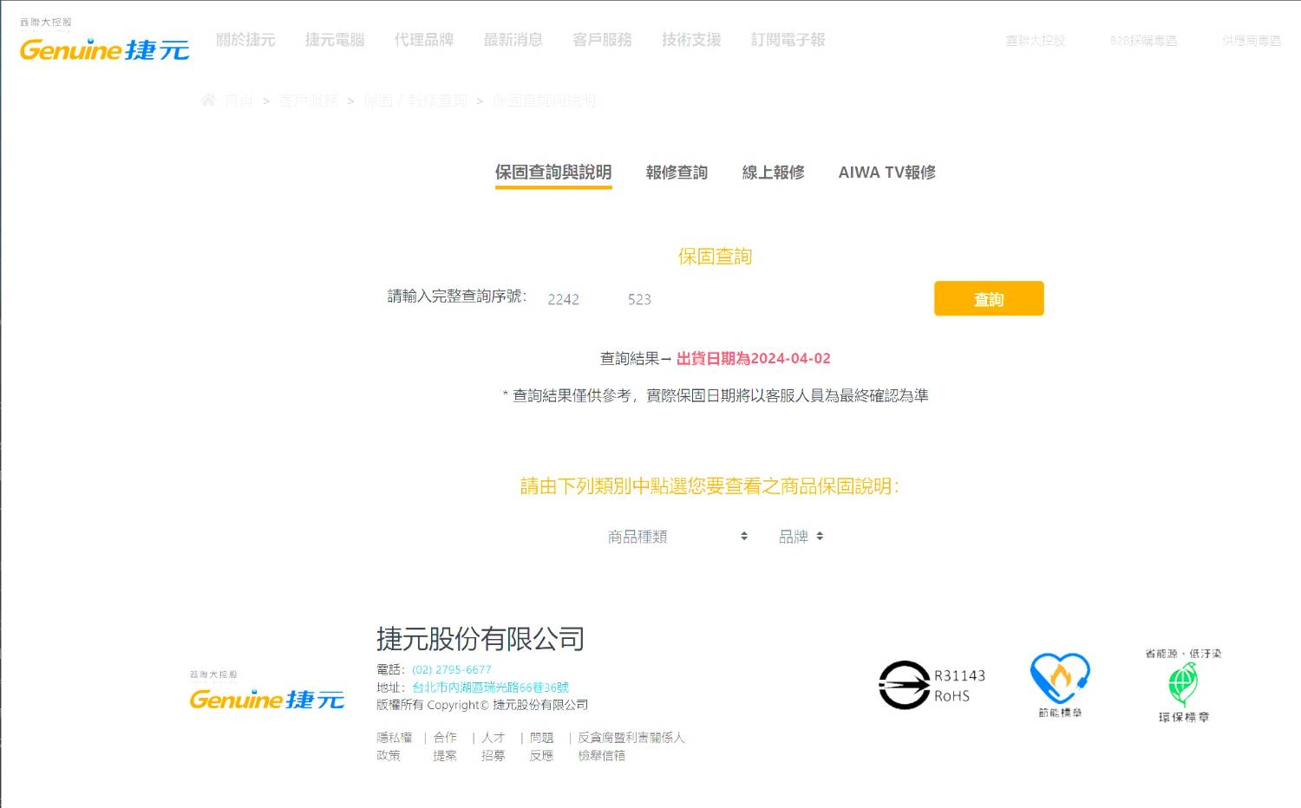Click the phone number (02) 2795-6677 link
1301x808 pixels.
click(x=451, y=669)
